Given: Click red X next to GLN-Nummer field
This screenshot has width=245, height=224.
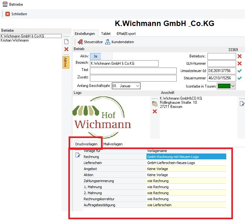Looking at the screenshot, I should click(x=240, y=63).
